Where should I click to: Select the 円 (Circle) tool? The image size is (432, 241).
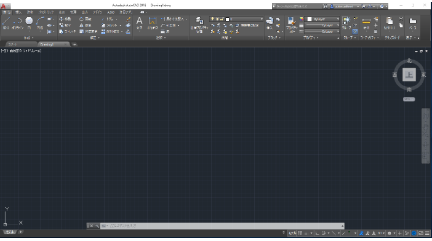pos(29,23)
